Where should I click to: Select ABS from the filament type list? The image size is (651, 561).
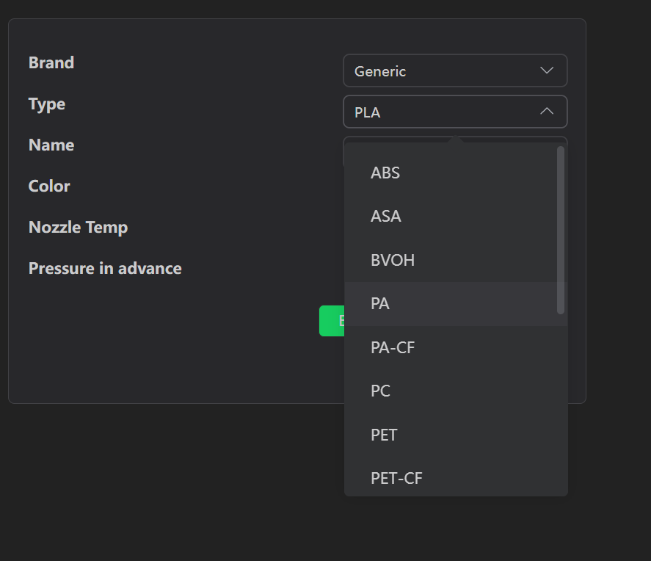385,173
